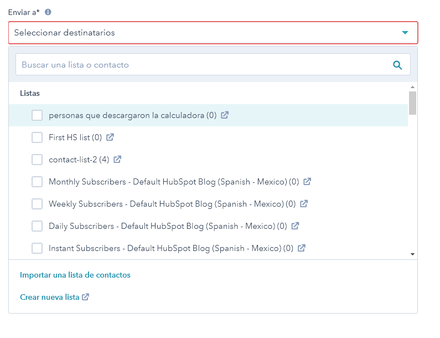The width and height of the screenshot is (440, 338).
Task: Click scrollbar down arrow in list
Action: click(412, 254)
